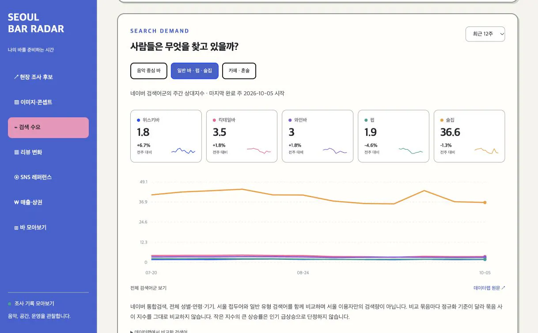Click the 36.9 y-axis label
This screenshot has width=538, height=333.
click(x=143, y=202)
